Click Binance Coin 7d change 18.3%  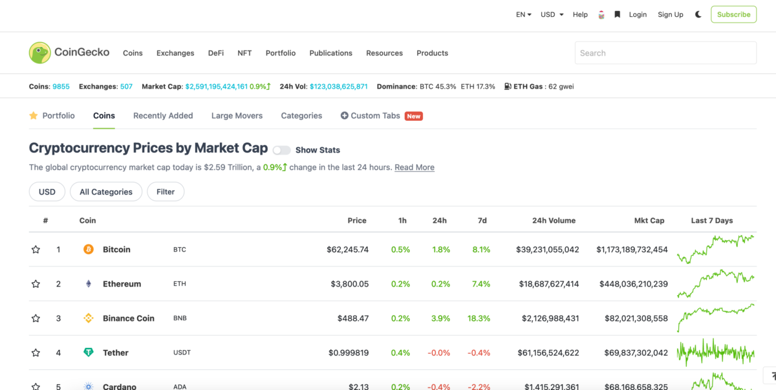[x=479, y=318]
